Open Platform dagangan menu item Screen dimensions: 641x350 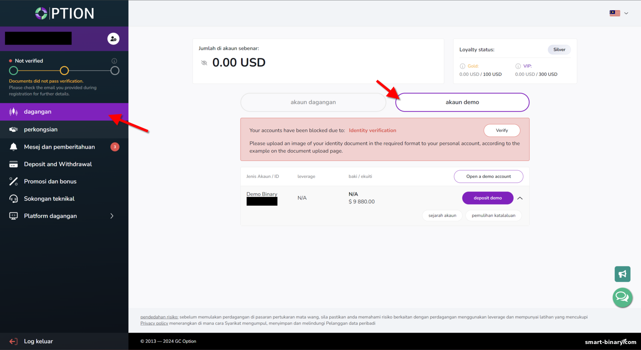click(64, 216)
